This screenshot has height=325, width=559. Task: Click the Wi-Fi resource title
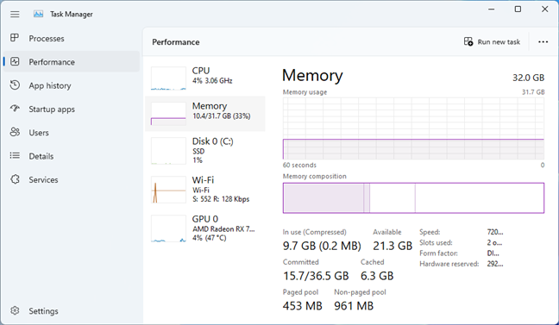203,180
